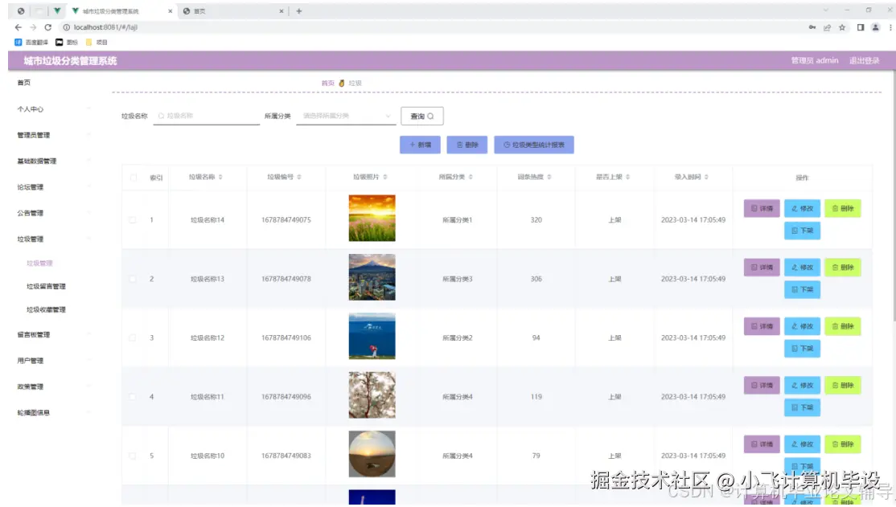Open the 所属分类 filter dropdown
This screenshot has height=507, width=896.
[x=346, y=116]
